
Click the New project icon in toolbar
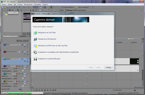click(3, 7)
